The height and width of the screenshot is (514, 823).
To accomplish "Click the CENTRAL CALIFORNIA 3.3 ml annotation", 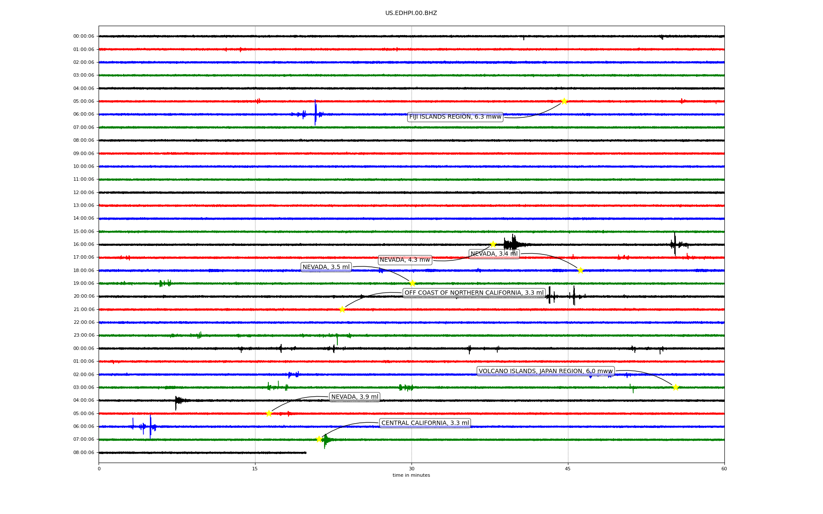I will (x=425, y=423).
